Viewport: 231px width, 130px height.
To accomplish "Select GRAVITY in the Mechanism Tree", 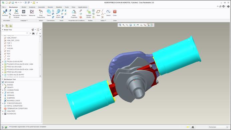I will (x=10, y=87).
